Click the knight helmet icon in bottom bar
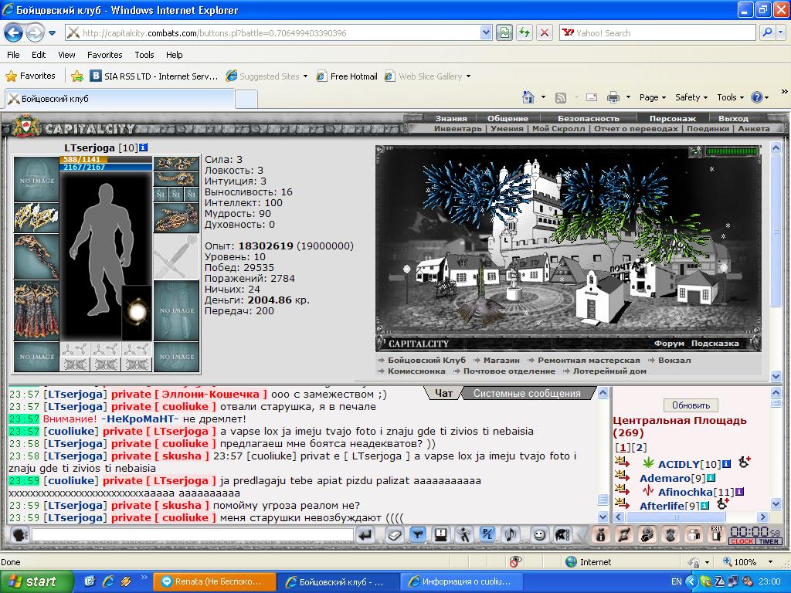 click(647, 534)
